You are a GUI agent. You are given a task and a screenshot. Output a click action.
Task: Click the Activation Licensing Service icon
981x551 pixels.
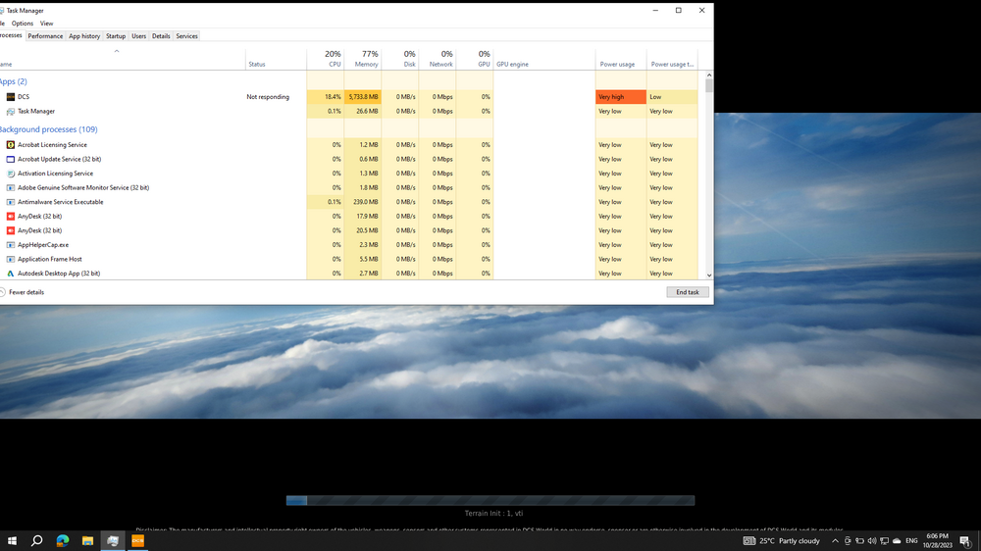pos(11,174)
